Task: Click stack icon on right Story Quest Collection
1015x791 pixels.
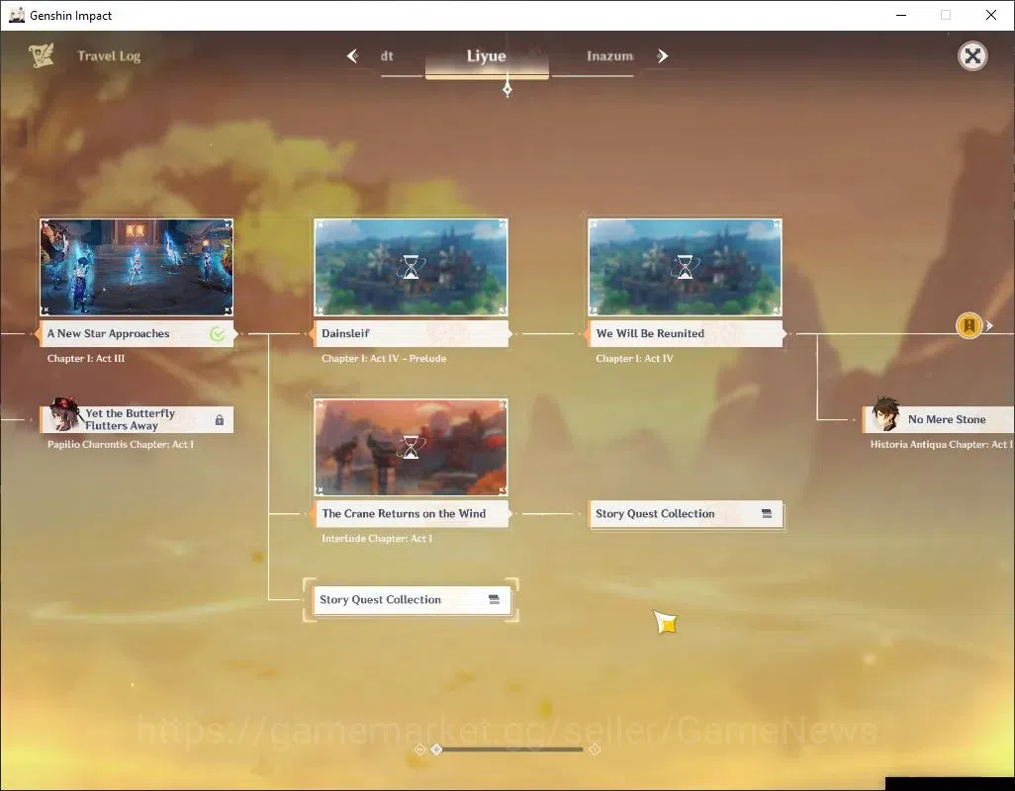Action: 767,513
